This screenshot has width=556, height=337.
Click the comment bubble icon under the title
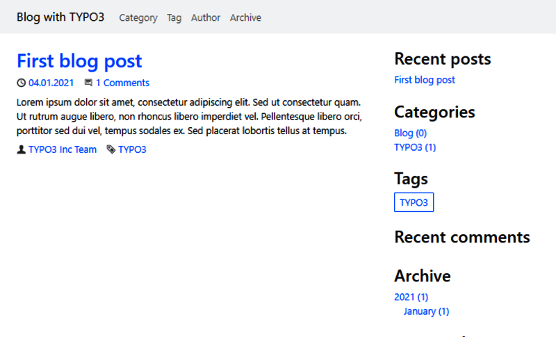point(88,83)
